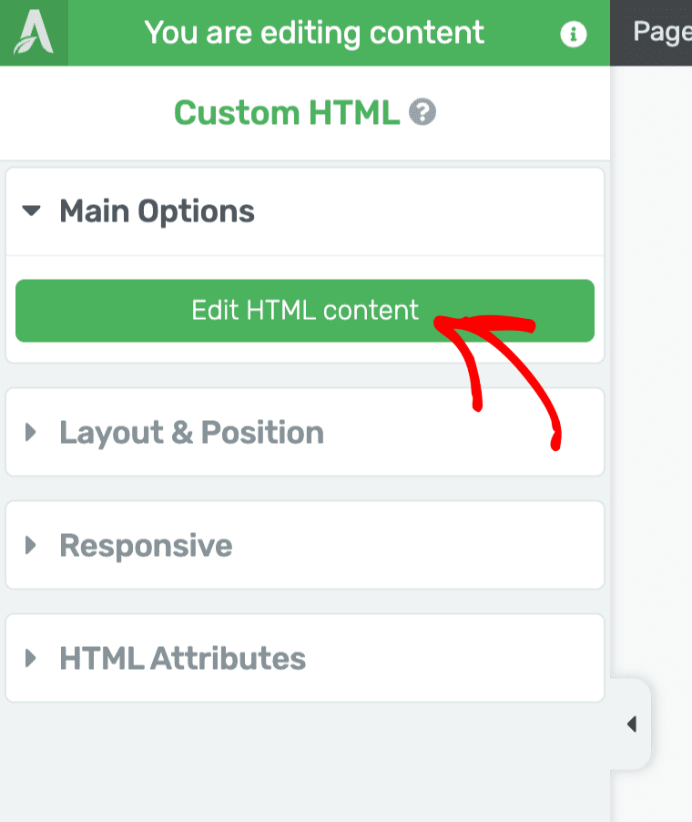Expand HTML Attributes using its triangle arrow
The image size is (692, 822).
coord(31,658)
